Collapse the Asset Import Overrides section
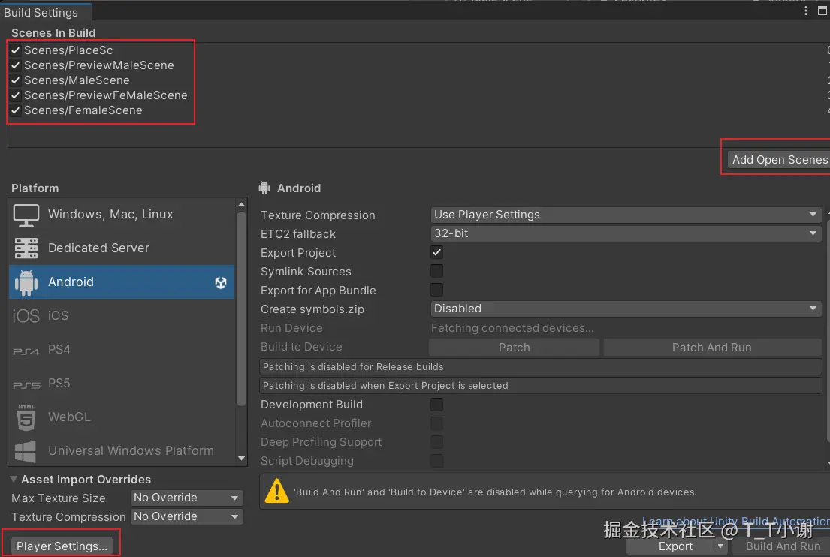This screenshot has width=830, height=557. click(x=14, y=479)
